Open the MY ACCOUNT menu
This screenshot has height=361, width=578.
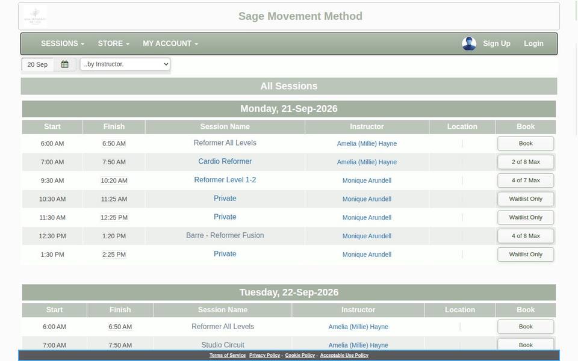point(170,43)
